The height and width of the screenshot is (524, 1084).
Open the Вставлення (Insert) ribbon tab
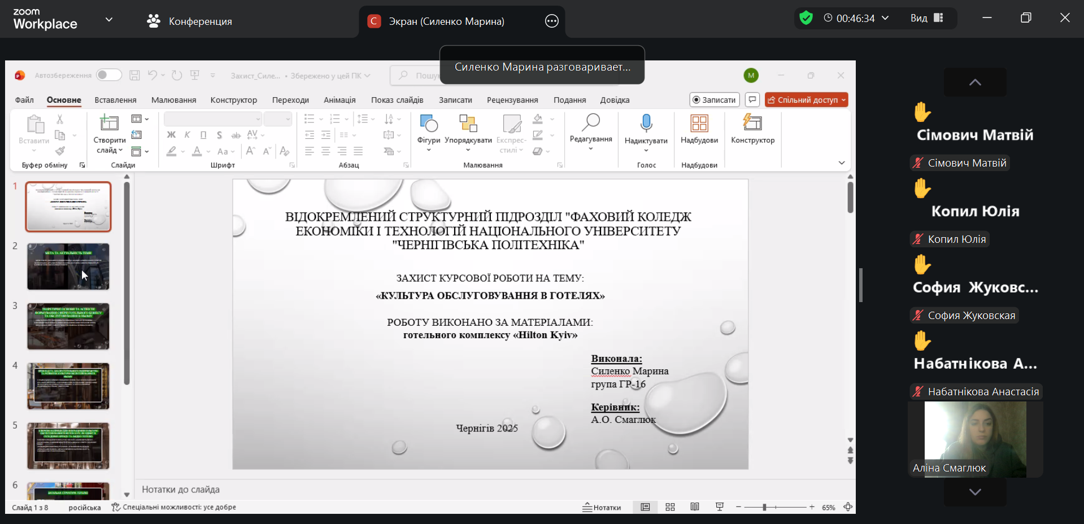(115, 100)
